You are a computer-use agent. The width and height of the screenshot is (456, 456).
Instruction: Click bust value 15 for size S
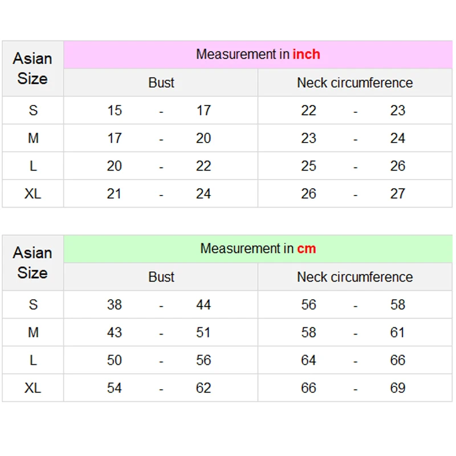point(115,111)
